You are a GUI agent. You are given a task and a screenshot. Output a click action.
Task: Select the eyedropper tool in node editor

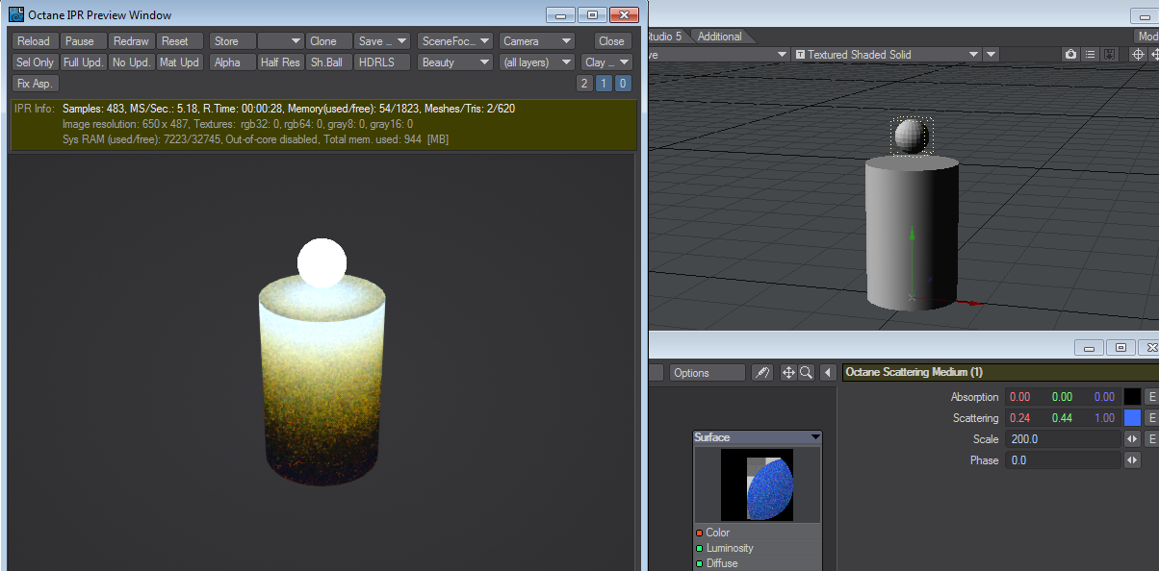tap(761, 373)
